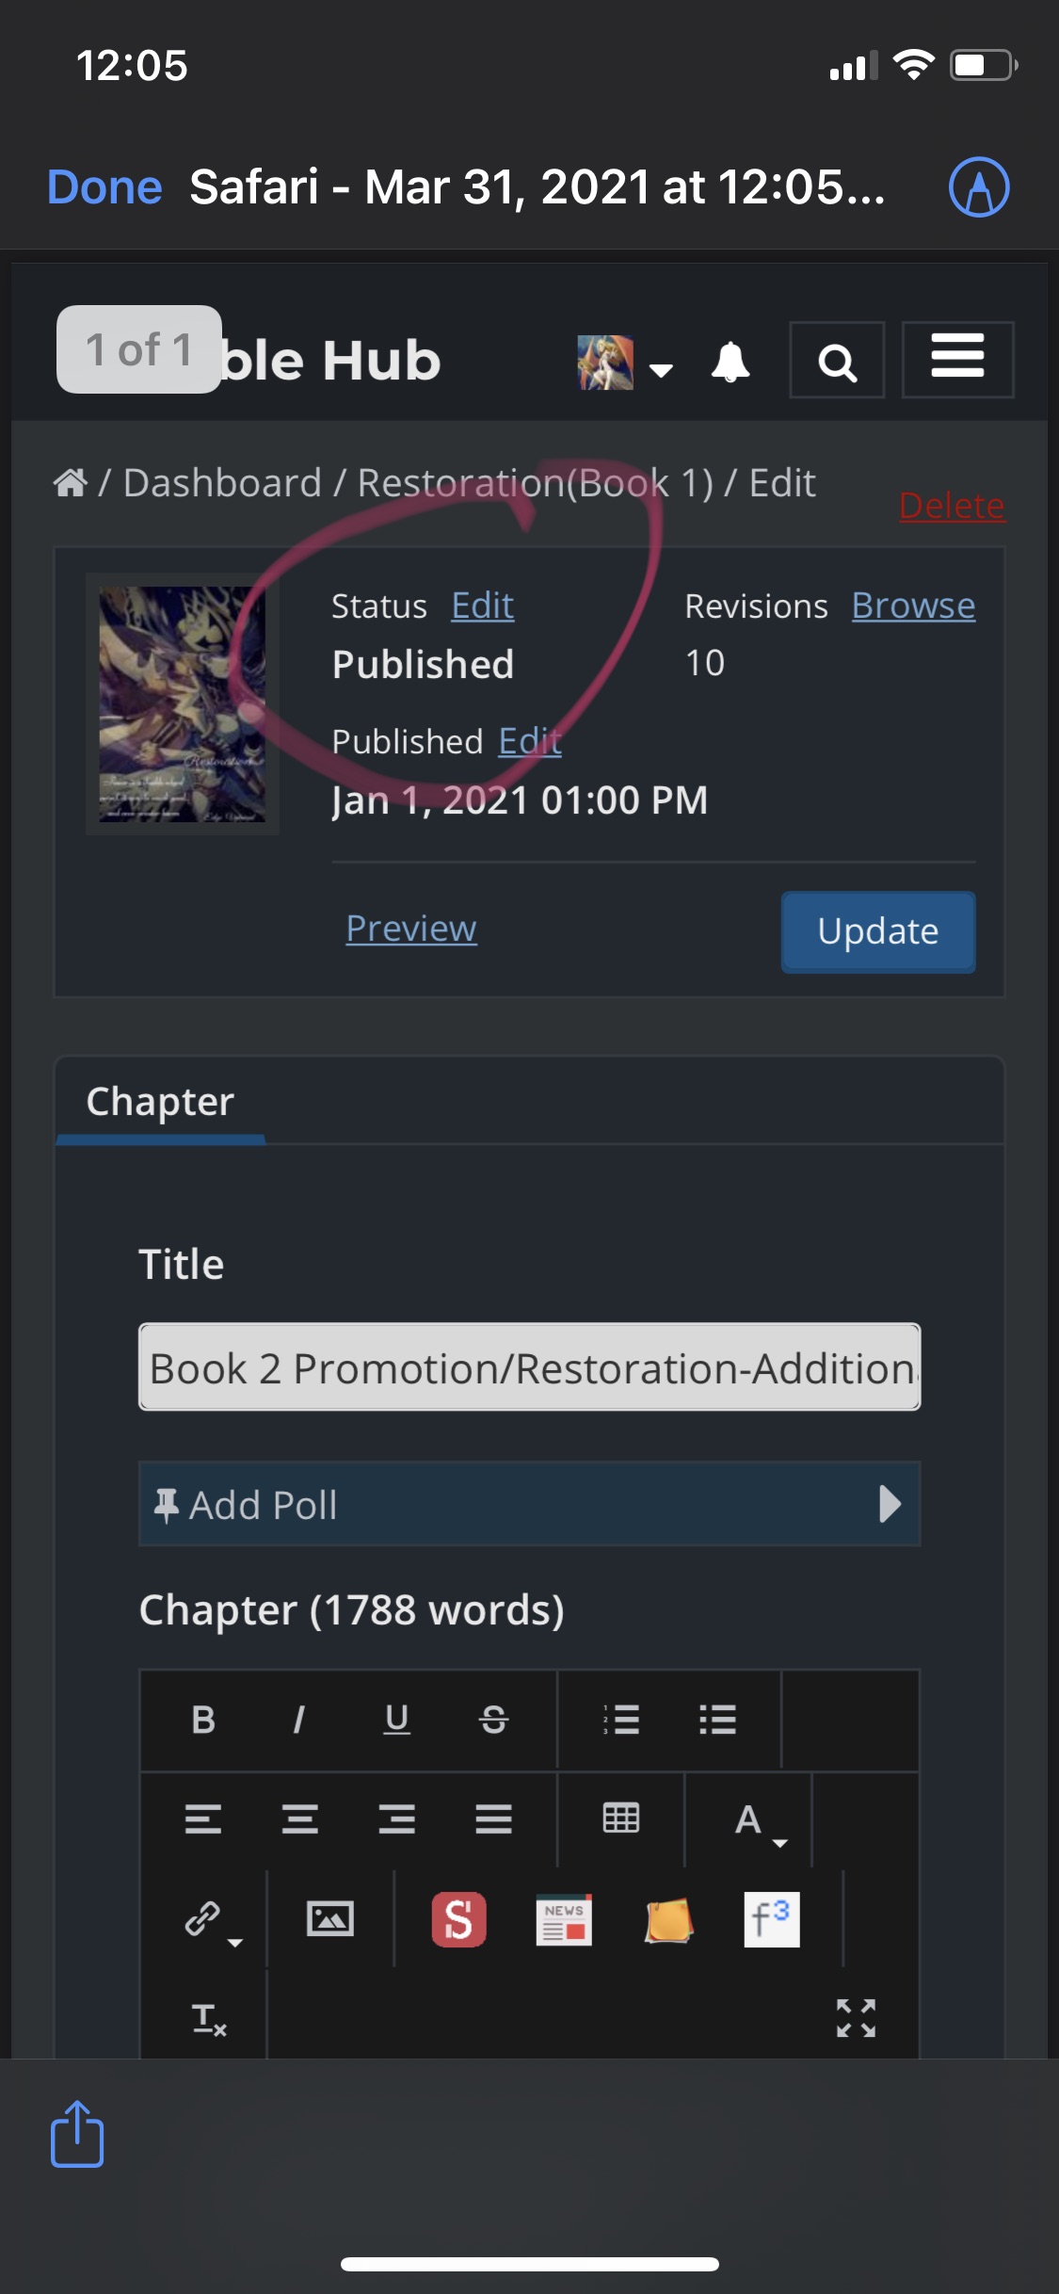Click the blue Update button
Viewport: 1059px width, 2294px height.
coord(878,931)
